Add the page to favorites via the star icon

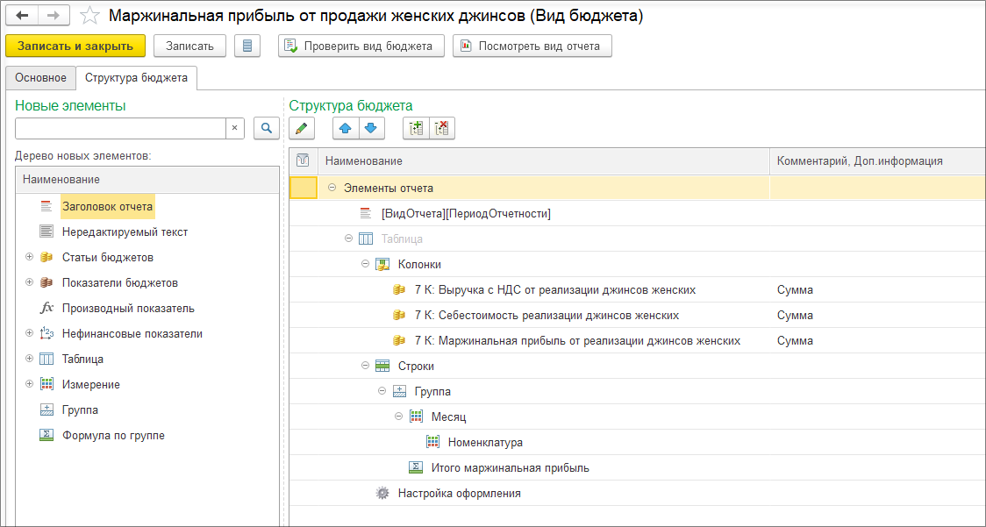click(89, 16)
